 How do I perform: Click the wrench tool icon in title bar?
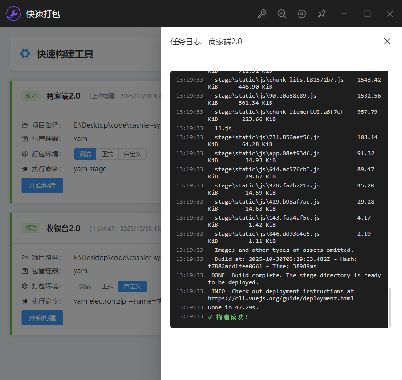tap(262, 14)
